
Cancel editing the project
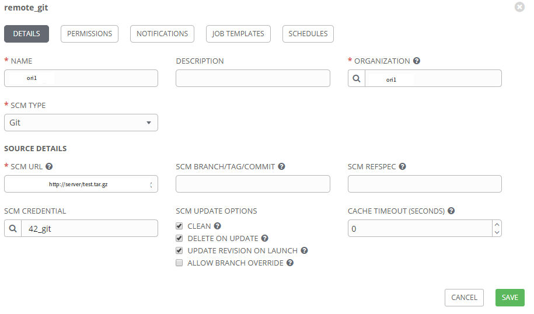[464, 298]
